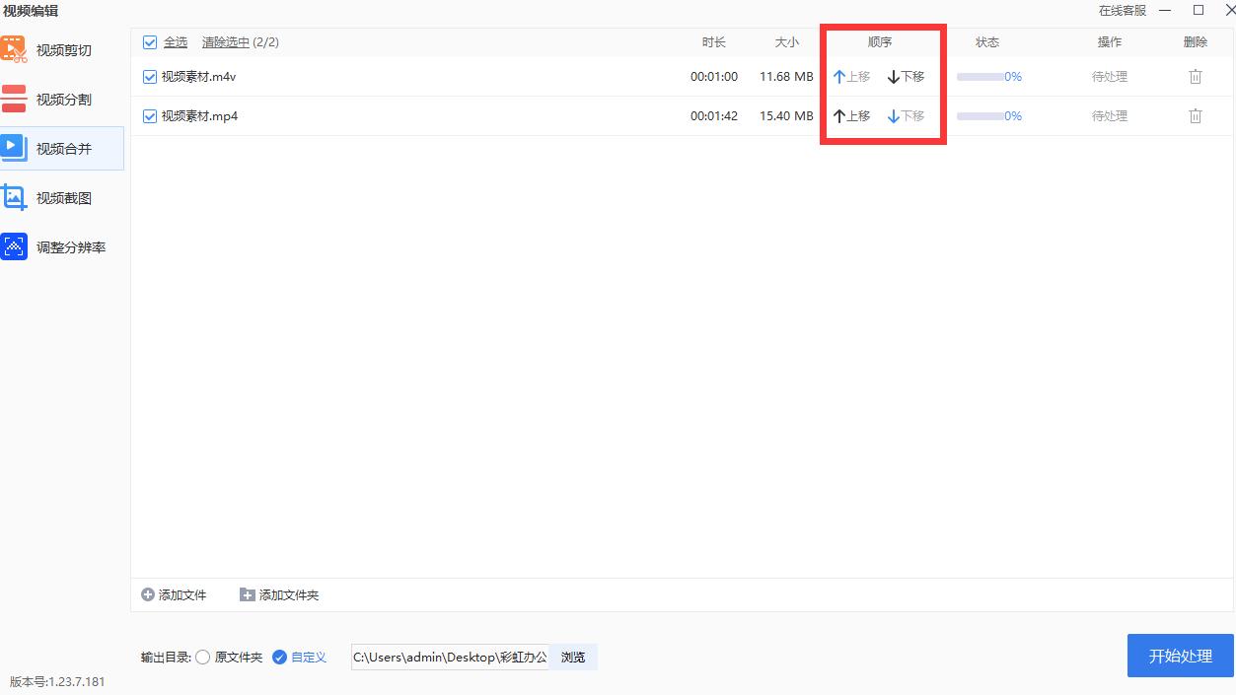This screenshot has width=1236, height=695.
Task: Click the 清除选中 link
Action: pos(226,42)
